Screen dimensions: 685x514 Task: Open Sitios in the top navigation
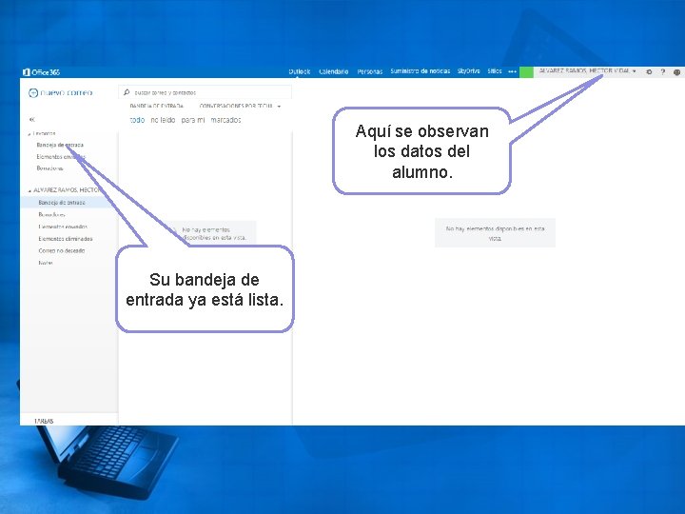[x=494, y=70]
